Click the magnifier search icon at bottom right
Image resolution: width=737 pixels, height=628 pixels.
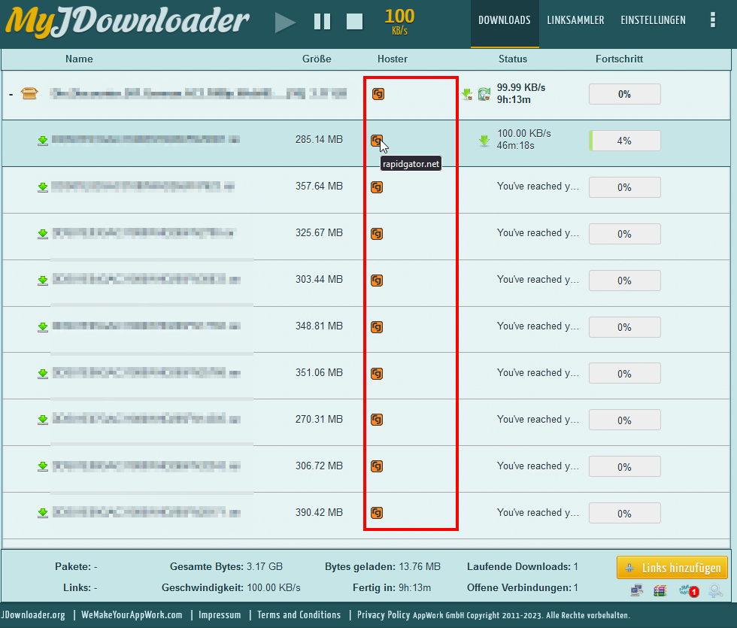[x=715, y=591]
